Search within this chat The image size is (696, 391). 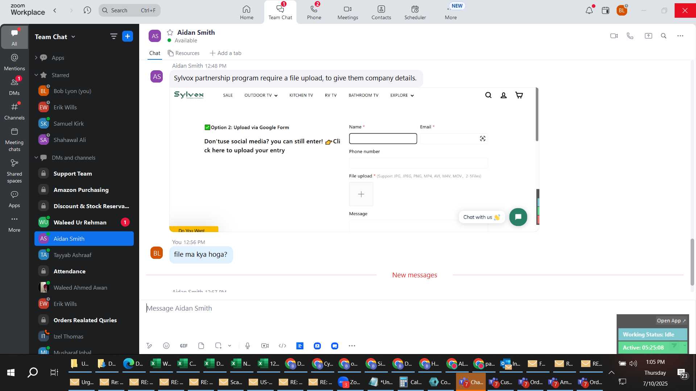(x=664, y=36)
